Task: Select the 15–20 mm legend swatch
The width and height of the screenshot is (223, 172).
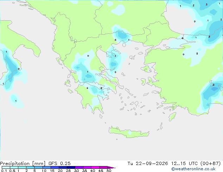Action: (55, 167)
